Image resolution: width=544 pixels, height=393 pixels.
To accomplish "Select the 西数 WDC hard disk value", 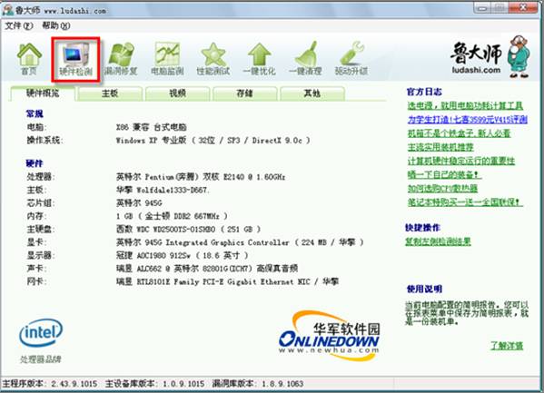I will point(188,230).
